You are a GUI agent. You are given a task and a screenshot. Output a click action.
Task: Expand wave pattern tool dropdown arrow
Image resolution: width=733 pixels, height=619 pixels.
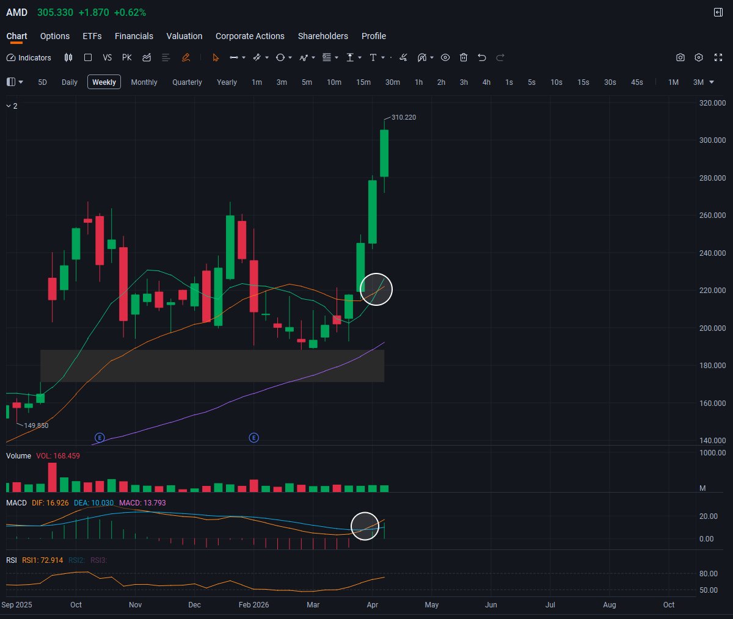[313, 58]
